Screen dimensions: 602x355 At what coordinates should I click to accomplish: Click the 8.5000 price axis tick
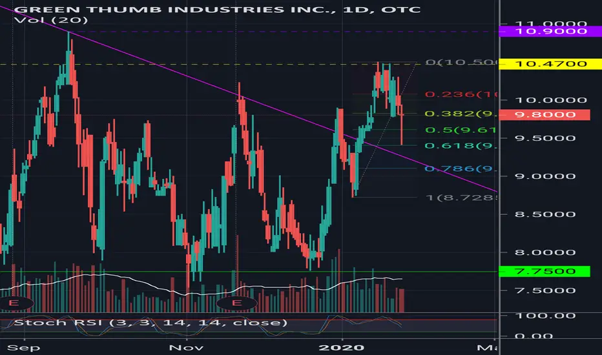545,214
